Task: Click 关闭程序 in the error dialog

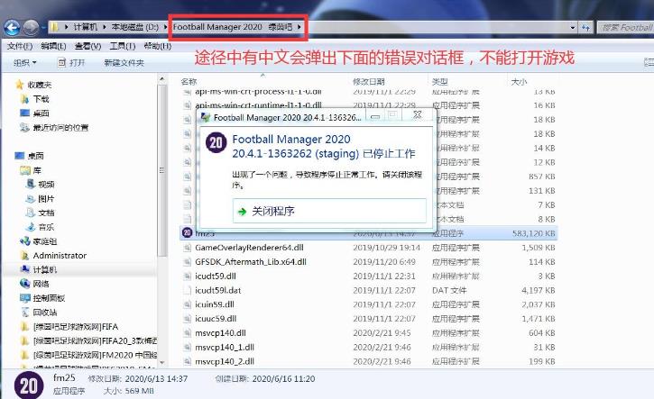Action: [329, 211]
